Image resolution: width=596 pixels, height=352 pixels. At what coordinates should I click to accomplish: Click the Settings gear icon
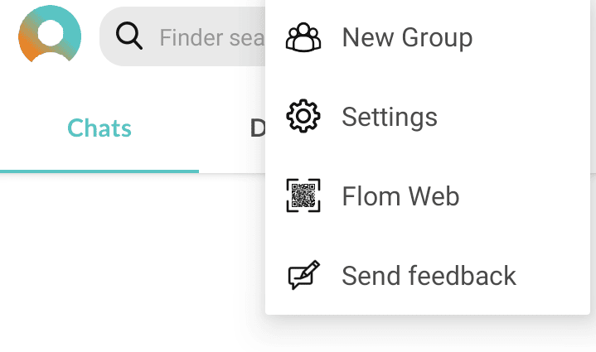click(303, 116)
